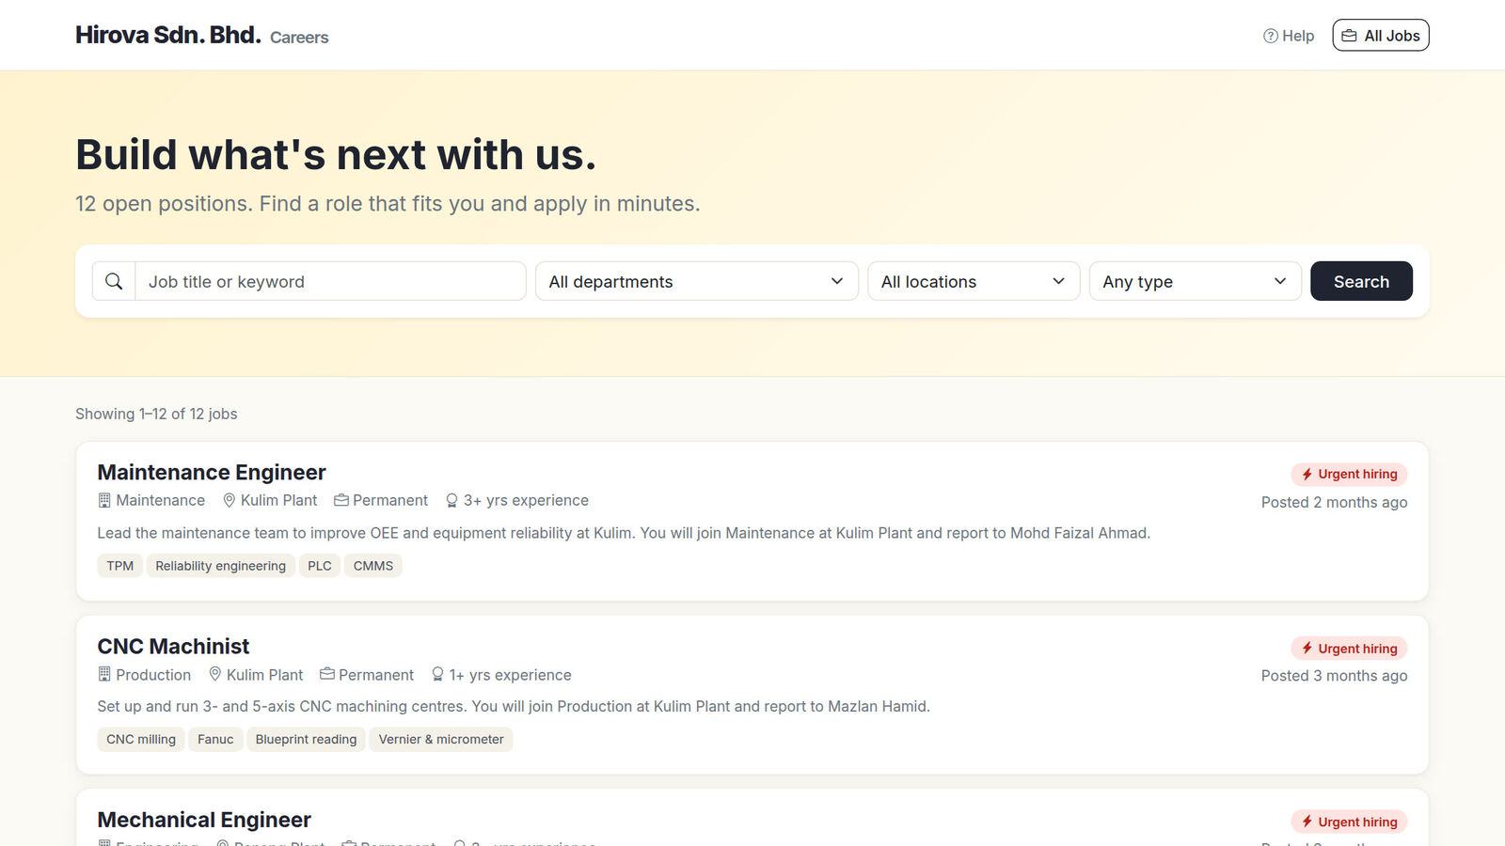Open the Mechanical Engineer job title
Viewport: 1505px width, 846px height.
(204, 820)
